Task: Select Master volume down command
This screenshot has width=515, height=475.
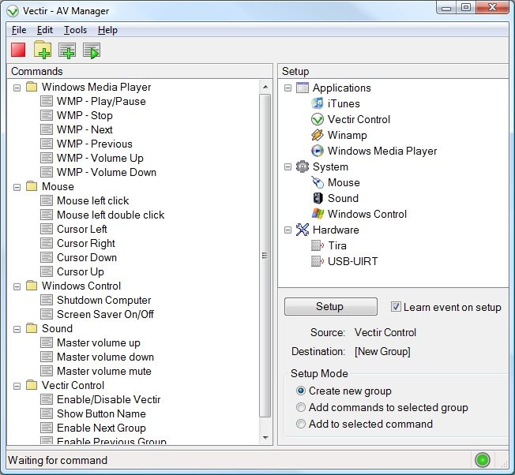Action: pos(105,357)
